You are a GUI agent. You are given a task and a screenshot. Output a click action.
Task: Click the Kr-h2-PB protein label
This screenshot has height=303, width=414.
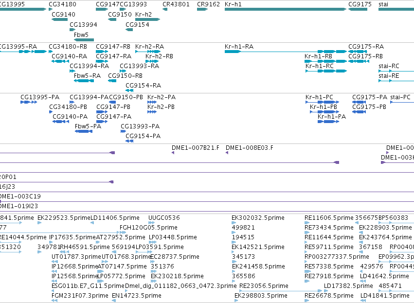click(x=161, y=107)
